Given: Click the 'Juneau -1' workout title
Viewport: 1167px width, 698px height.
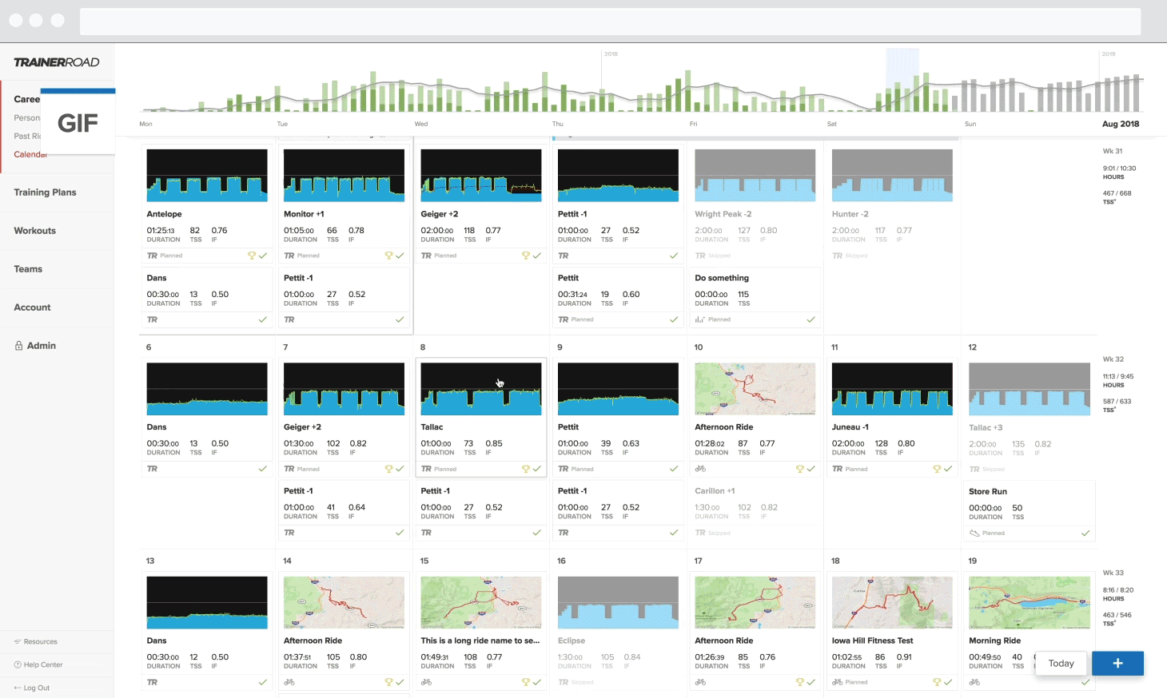Looking at the screenshot, I should click(x=850, y=427).
